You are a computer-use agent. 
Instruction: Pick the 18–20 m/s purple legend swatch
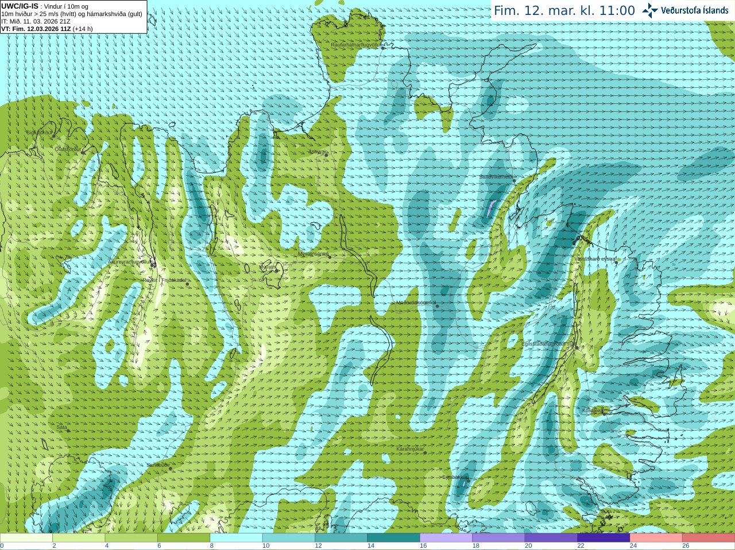[498, 538]
